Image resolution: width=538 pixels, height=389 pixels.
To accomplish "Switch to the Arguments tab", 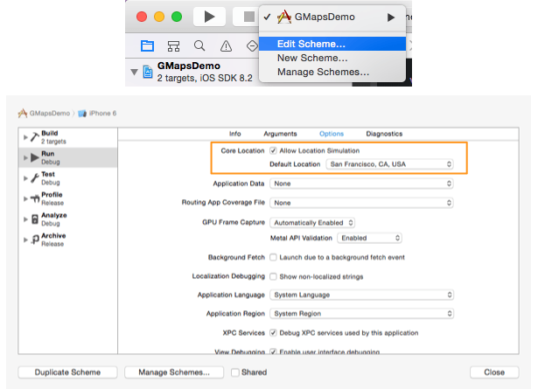I will click(x=280, y=134).
